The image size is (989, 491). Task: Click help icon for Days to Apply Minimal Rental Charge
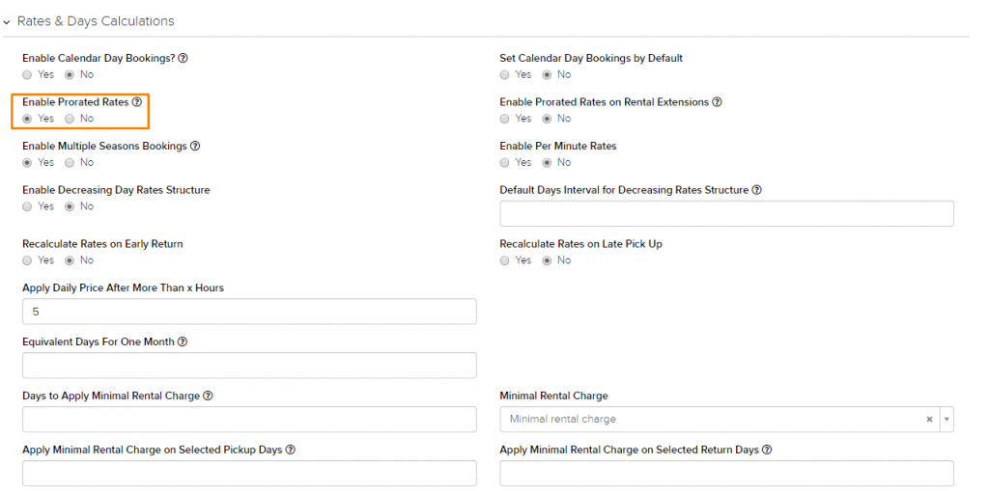coord(209,396)
